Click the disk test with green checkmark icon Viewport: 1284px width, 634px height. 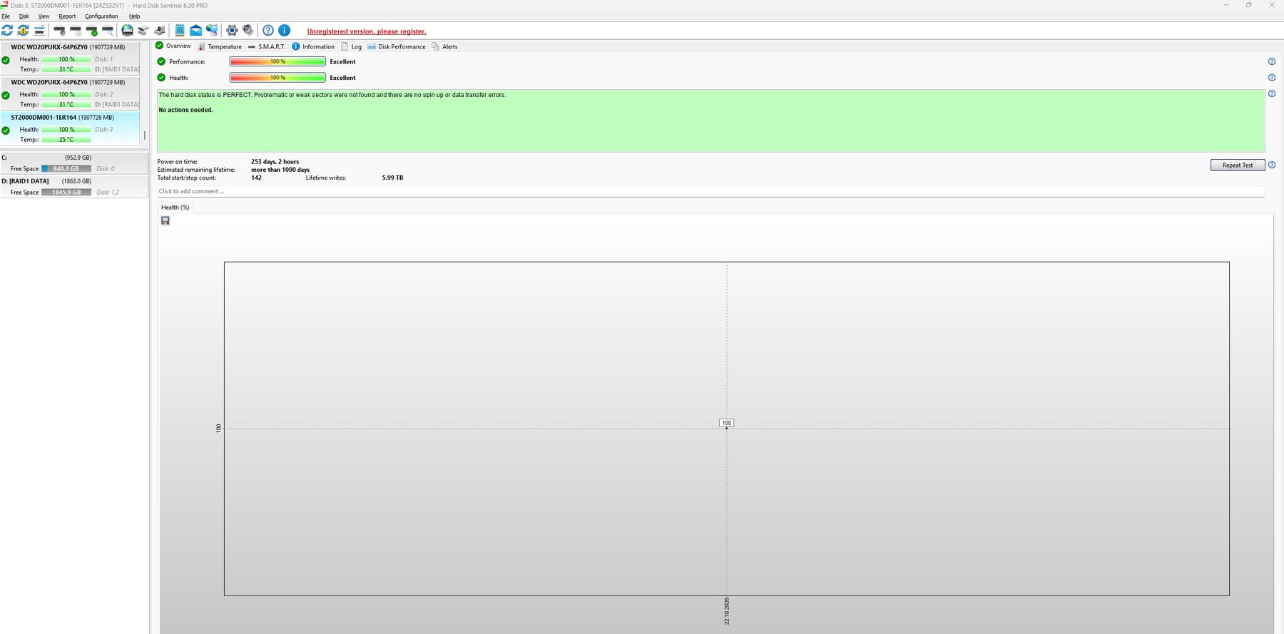pyautogui.click(x=92, y=31)
